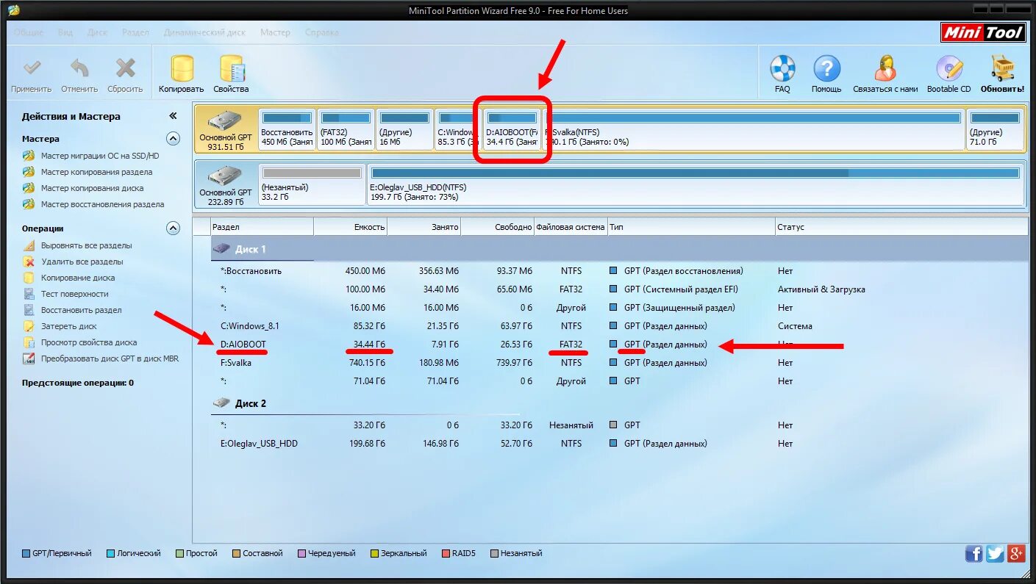The height and width of the screenshot is (584, 1036).
Task: Click the Применить (Apply) checkmark icon
Action: (32, 70)
